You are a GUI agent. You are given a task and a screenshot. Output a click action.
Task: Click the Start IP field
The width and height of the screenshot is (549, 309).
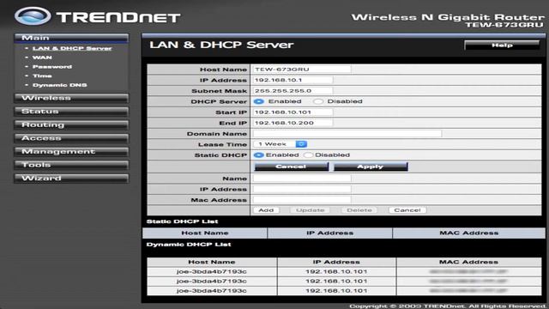(x=293, y=112)
